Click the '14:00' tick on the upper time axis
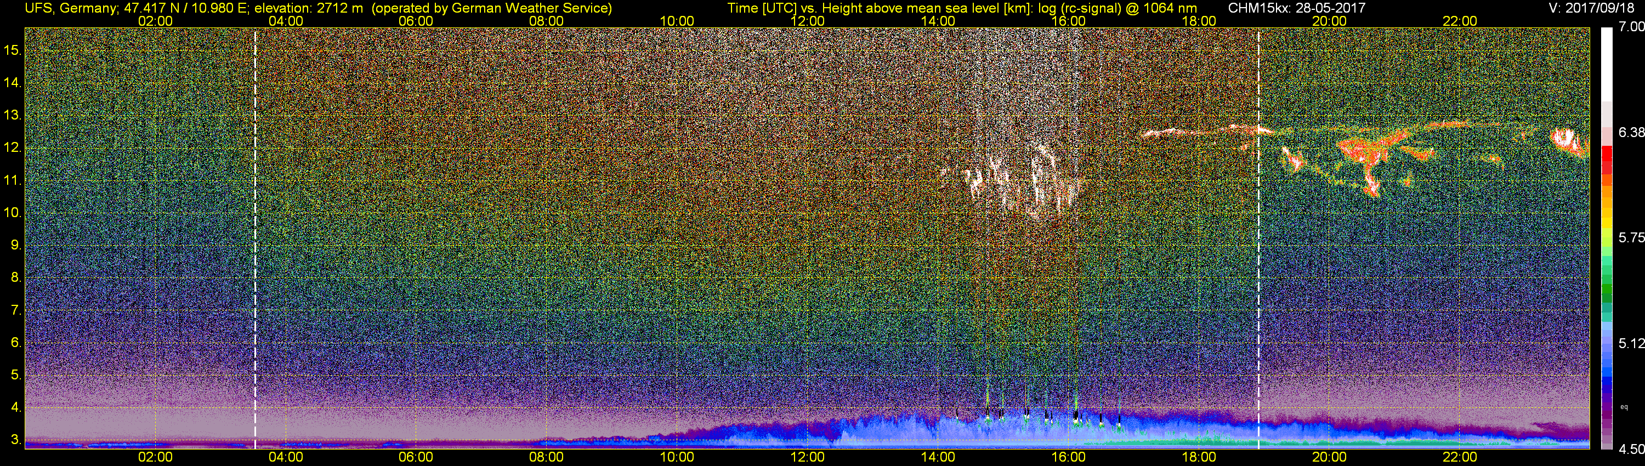This screenshot has height=466, width=1645. [x=938, y=21]
